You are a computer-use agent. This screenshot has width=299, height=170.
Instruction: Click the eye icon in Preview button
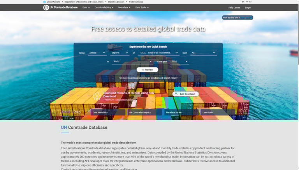click(143, 70)
